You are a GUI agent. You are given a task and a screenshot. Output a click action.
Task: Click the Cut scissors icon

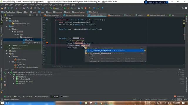[x=24, y=8]
